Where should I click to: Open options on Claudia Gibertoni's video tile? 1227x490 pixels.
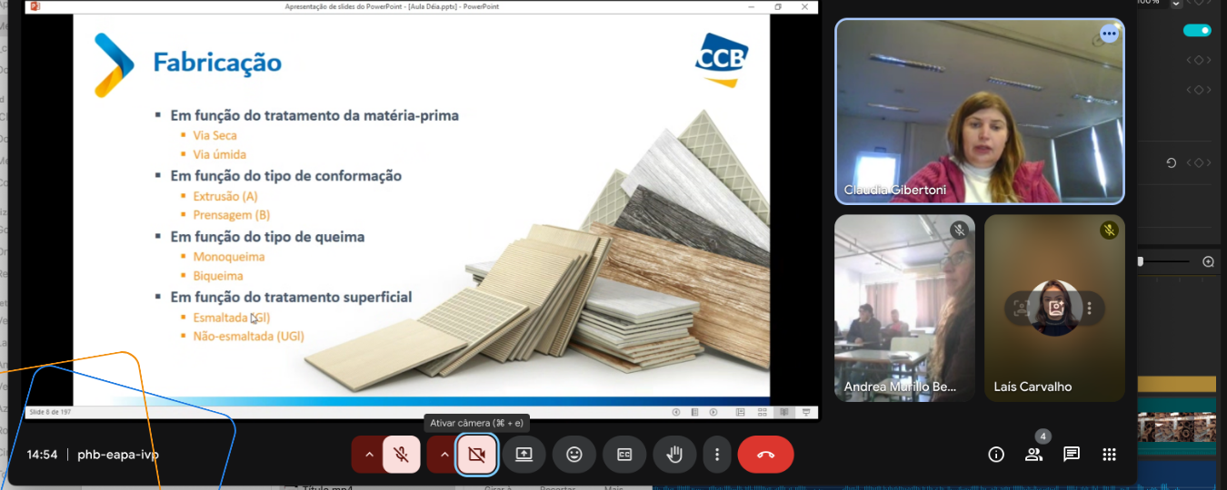click(1109, 34)
